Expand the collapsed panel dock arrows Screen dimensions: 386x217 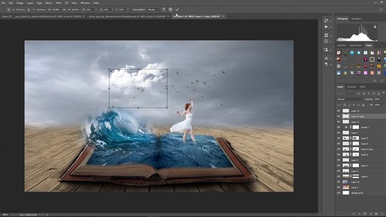click(332, 14)
